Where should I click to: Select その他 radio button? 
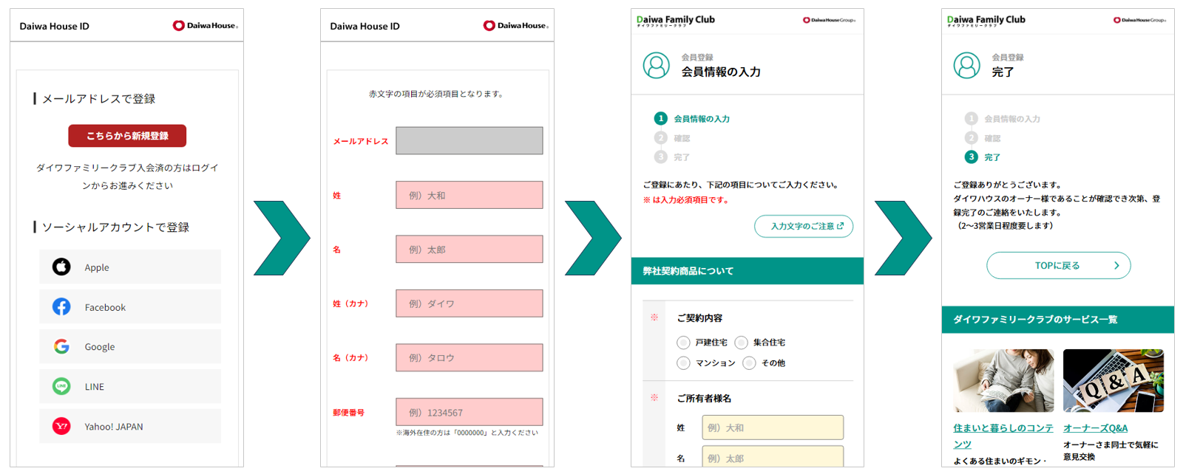[x=749, y=363]
